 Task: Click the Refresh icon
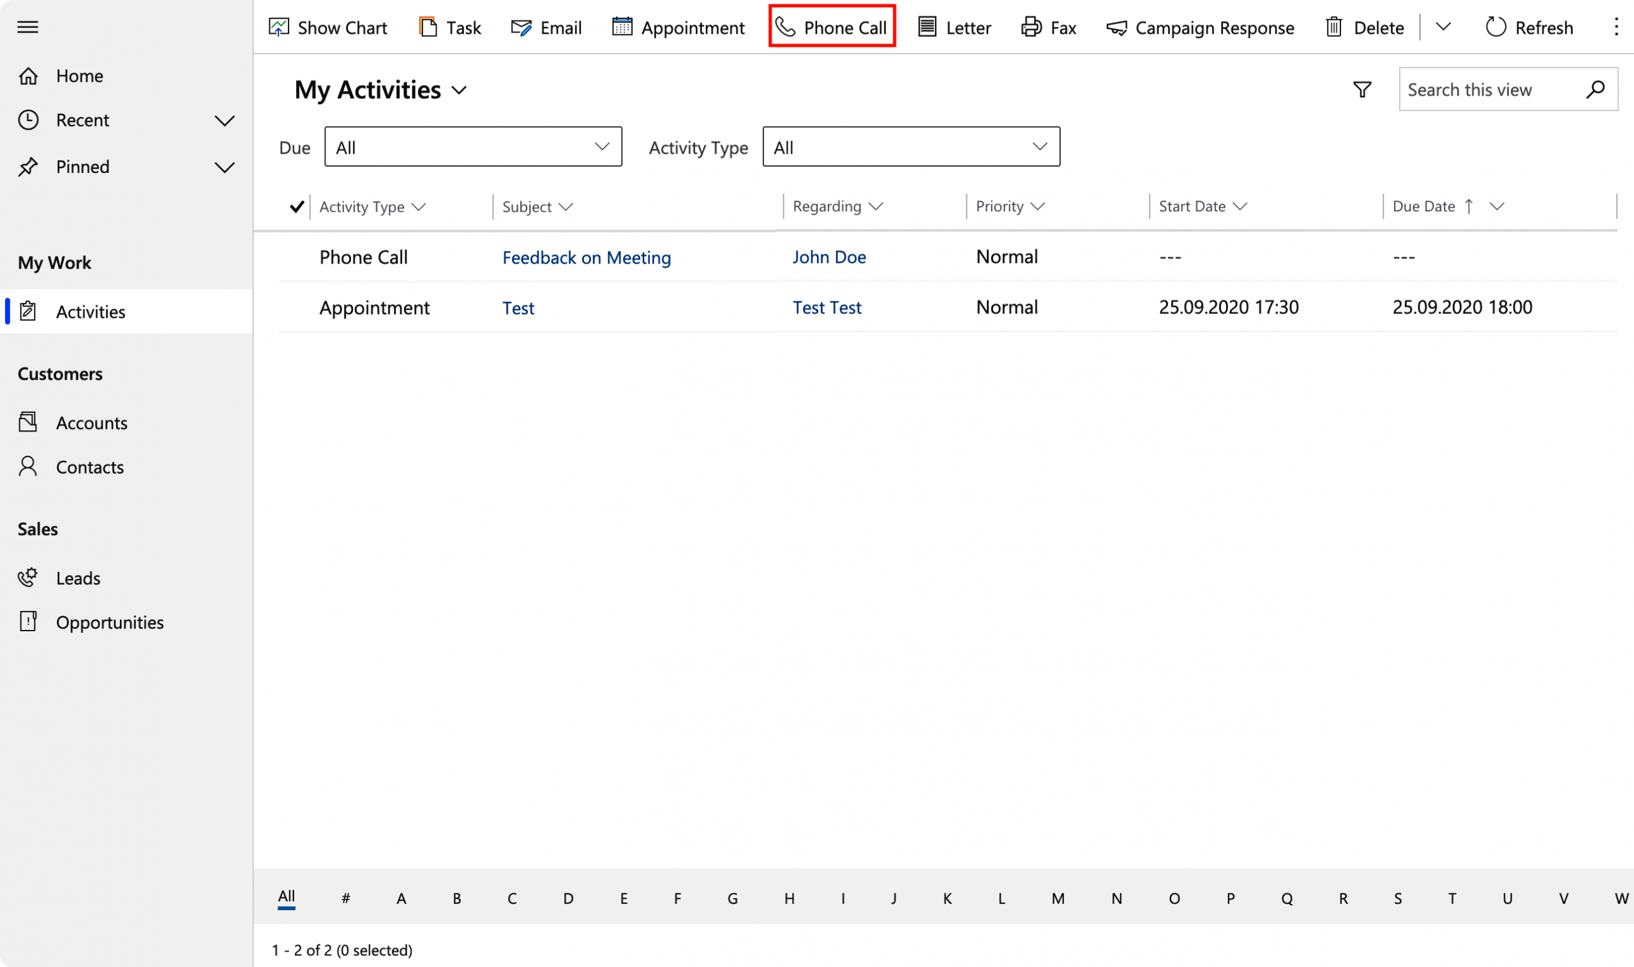point(1496,27)
